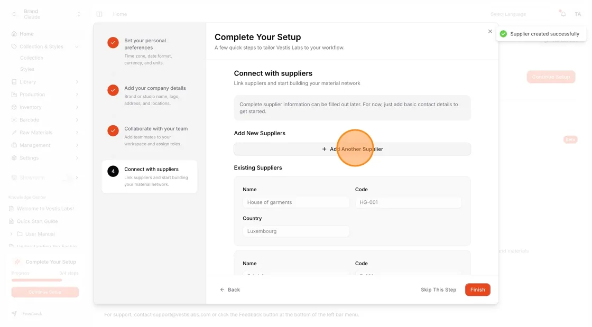Click the Welcome to Vestis Labs document icon
The image size is (592, 327).
[x=11, y=209]
